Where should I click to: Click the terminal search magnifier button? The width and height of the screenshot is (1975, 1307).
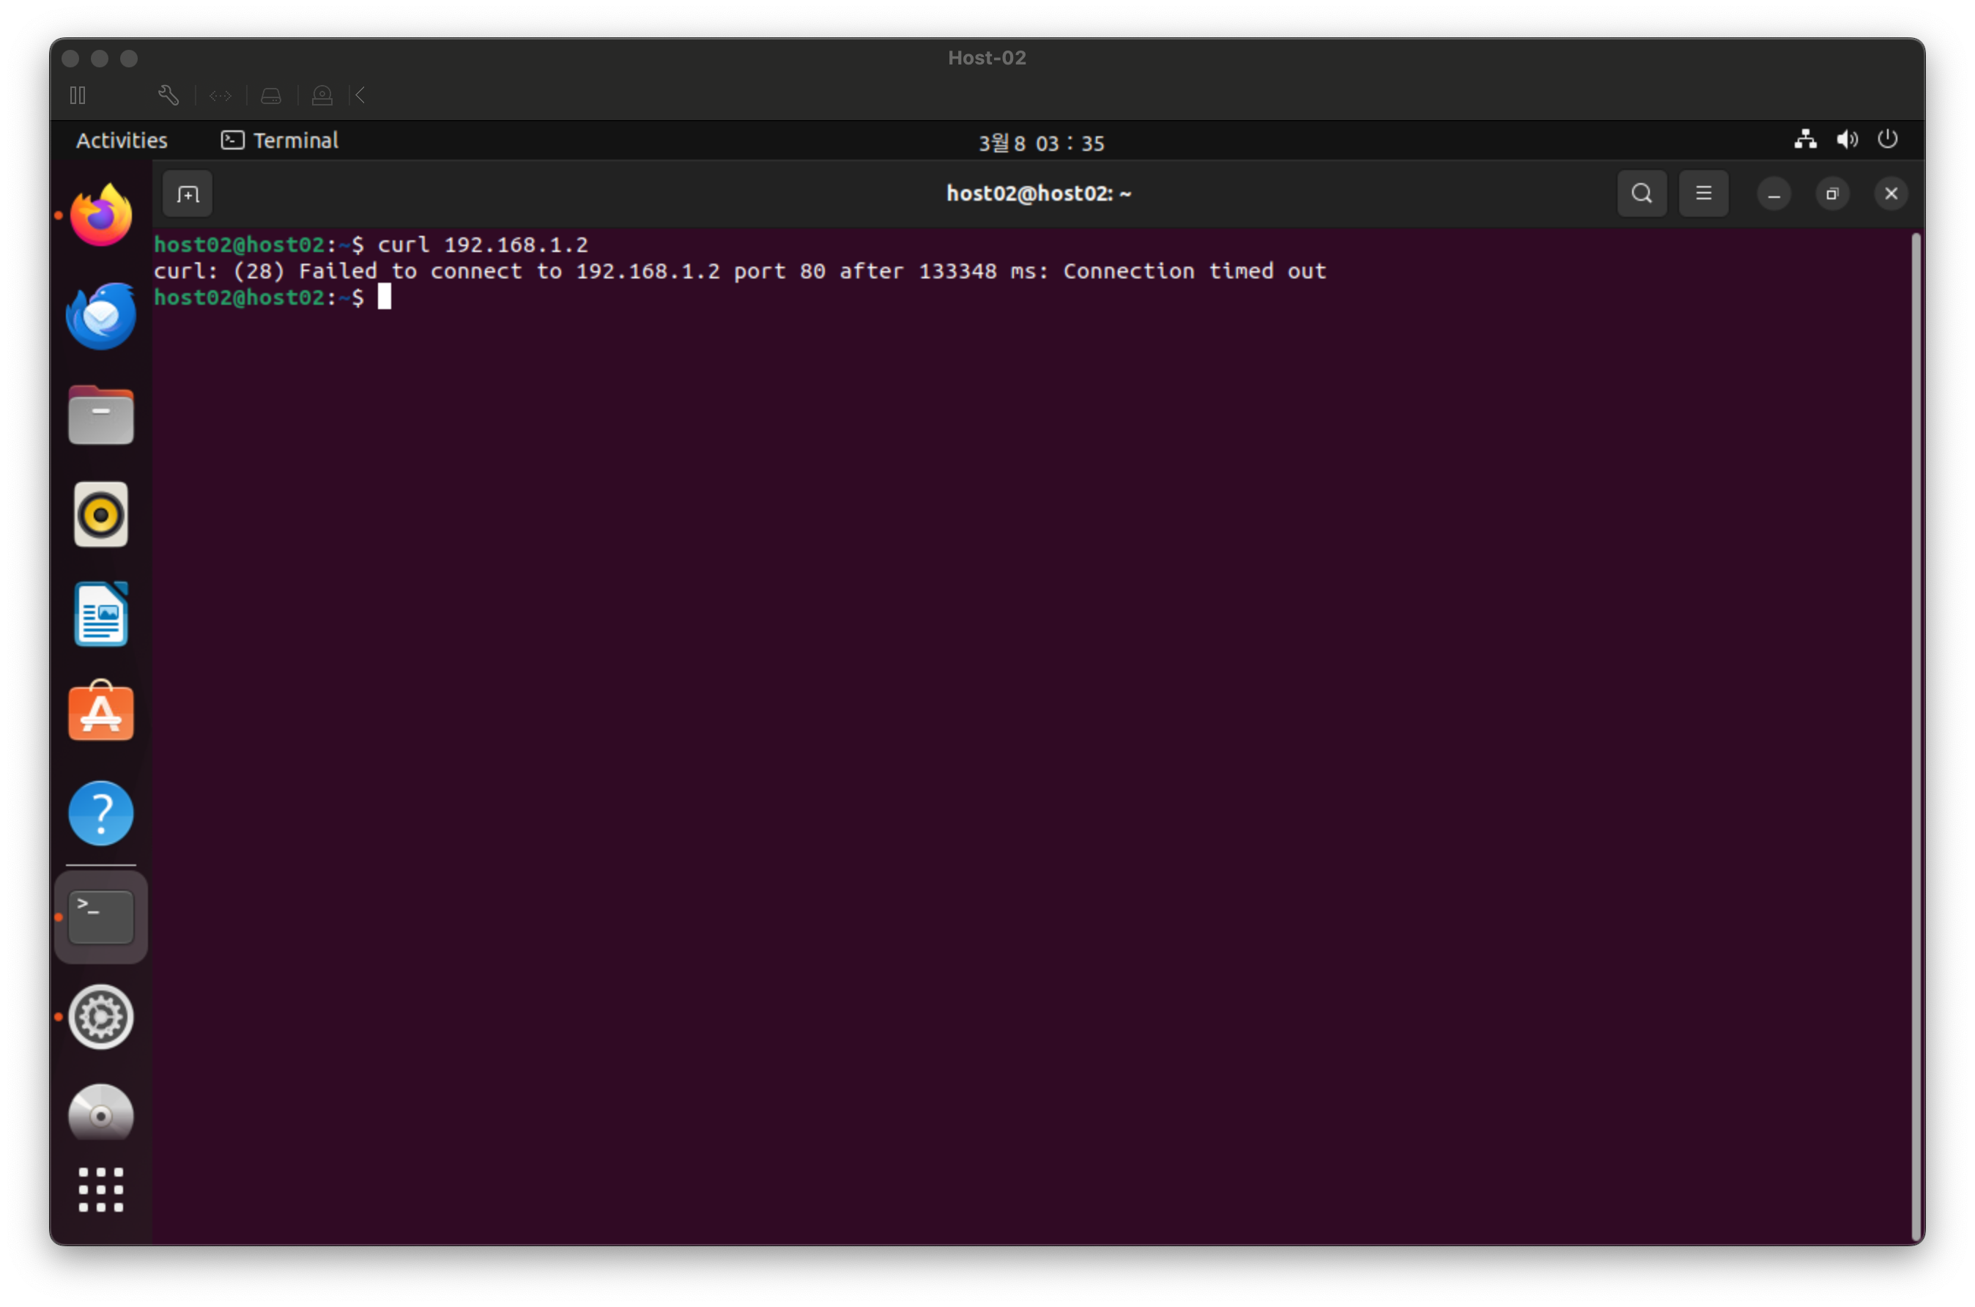(x=1642, y=193)
